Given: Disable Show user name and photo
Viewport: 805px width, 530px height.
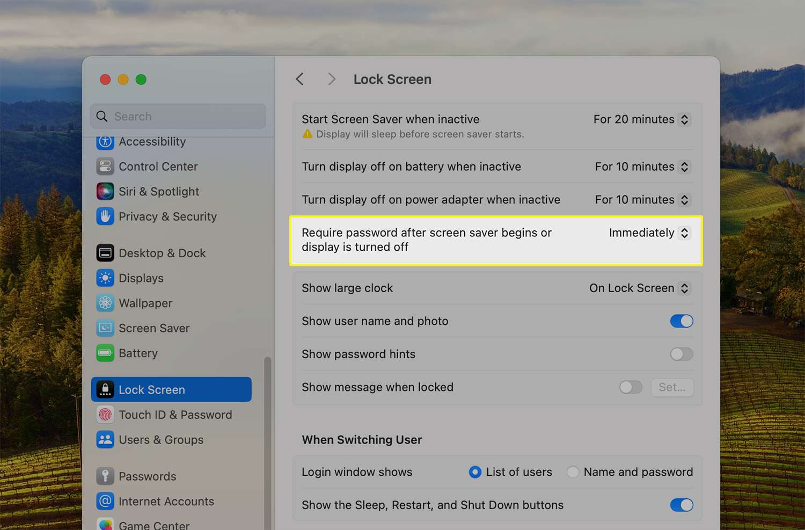Looking at the screenshot, I should [x=682, y=321].
